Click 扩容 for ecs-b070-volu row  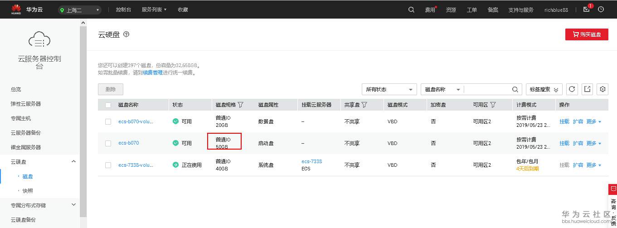578,121
